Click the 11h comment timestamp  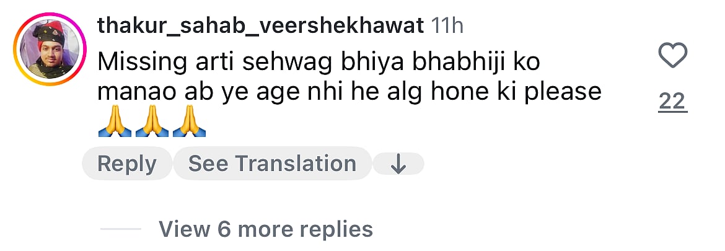447,26
